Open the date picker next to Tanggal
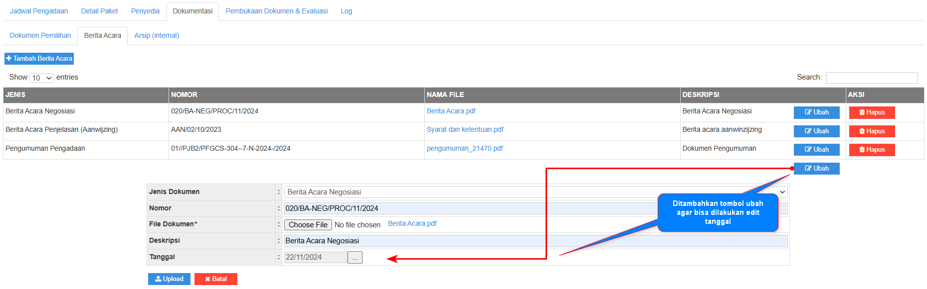 pos(355,258)
